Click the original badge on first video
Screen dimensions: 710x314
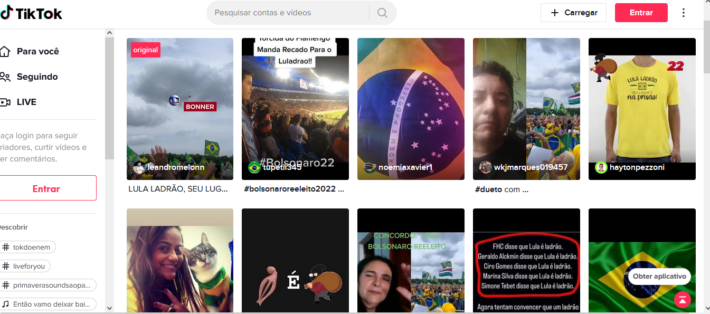point(146,50)
